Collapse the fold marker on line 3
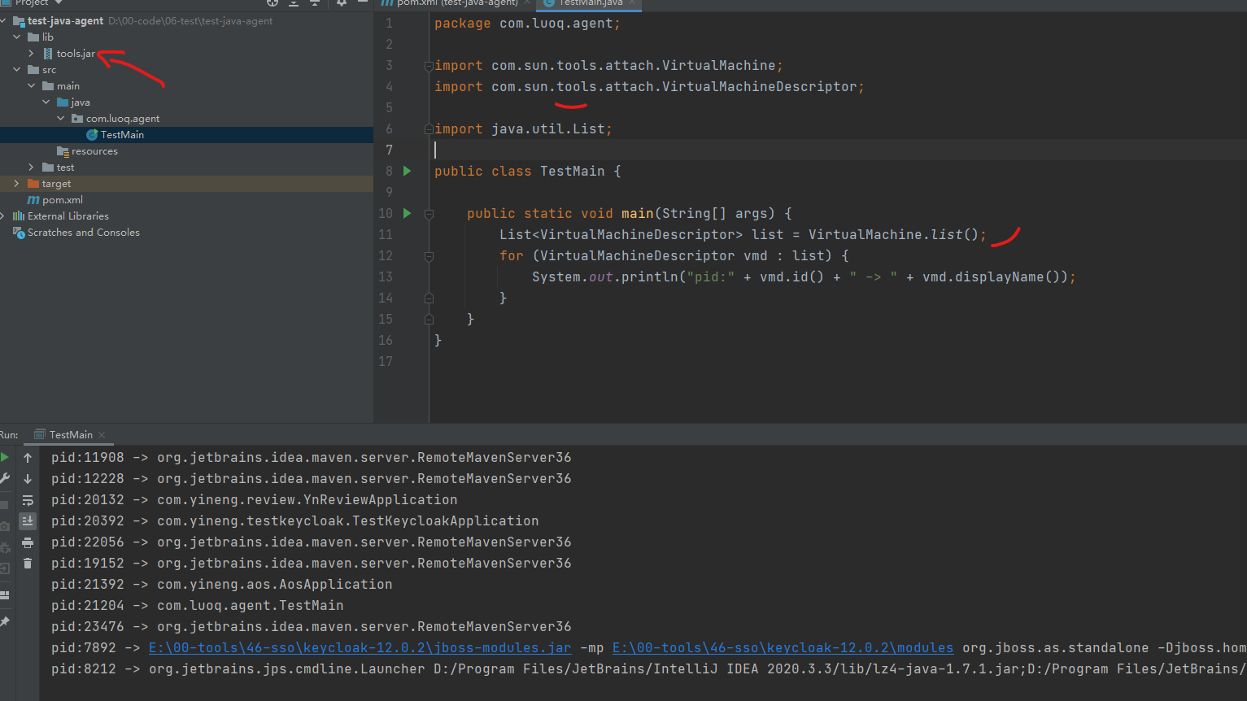1247x701 pixels. [428, 65]
